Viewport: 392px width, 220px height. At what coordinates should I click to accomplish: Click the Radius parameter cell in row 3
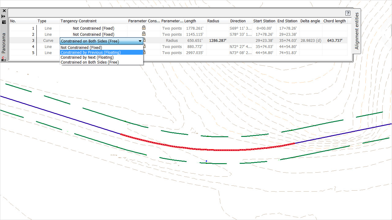172,41
